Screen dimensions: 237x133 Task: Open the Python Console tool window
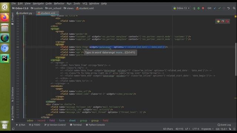point(95,125)
